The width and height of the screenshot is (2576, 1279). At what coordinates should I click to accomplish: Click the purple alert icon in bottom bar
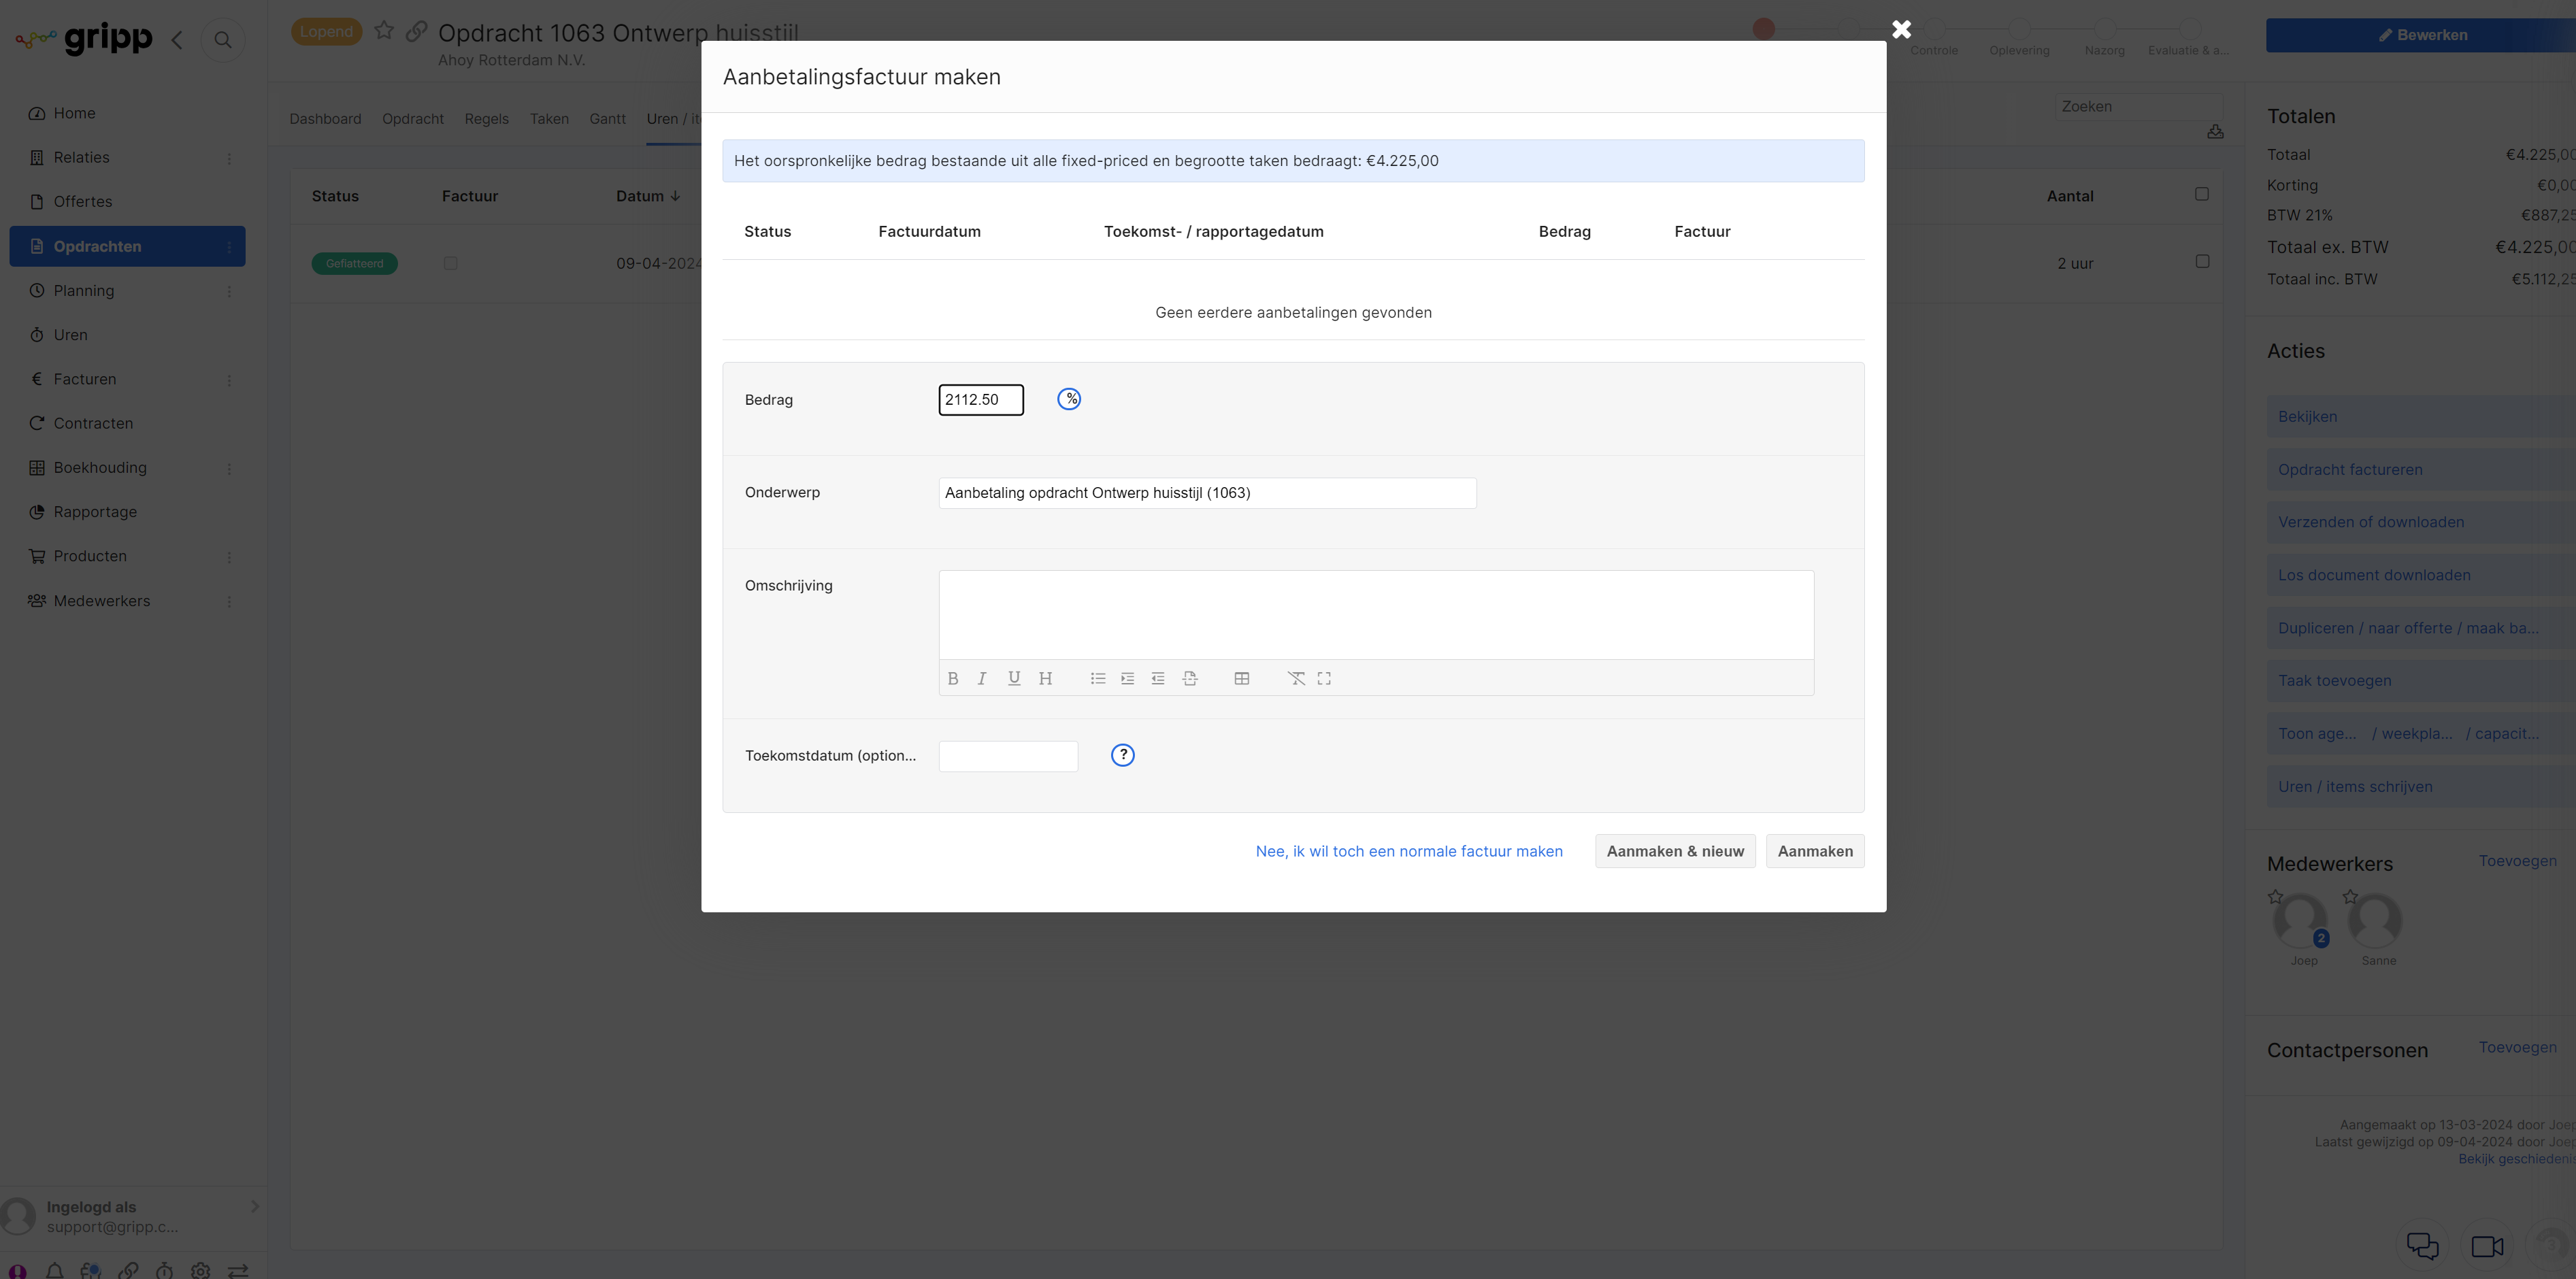point(18,1271)
